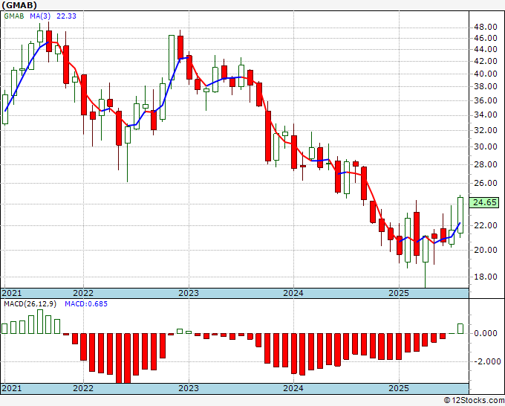
Task: Click the MACD:0.685 value label
Action: (x=86, y=304)
